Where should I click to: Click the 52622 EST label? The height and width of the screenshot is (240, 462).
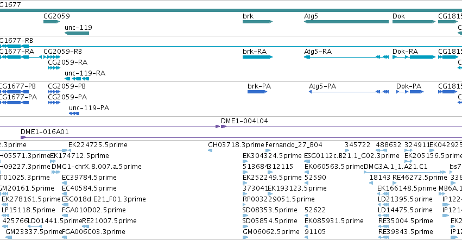(x=315, y=210)
